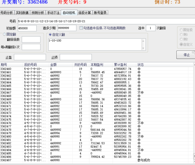Click the drawn number 26 in row 3362484
Viewport: 195px width, 165px height.
coord(81,150)
